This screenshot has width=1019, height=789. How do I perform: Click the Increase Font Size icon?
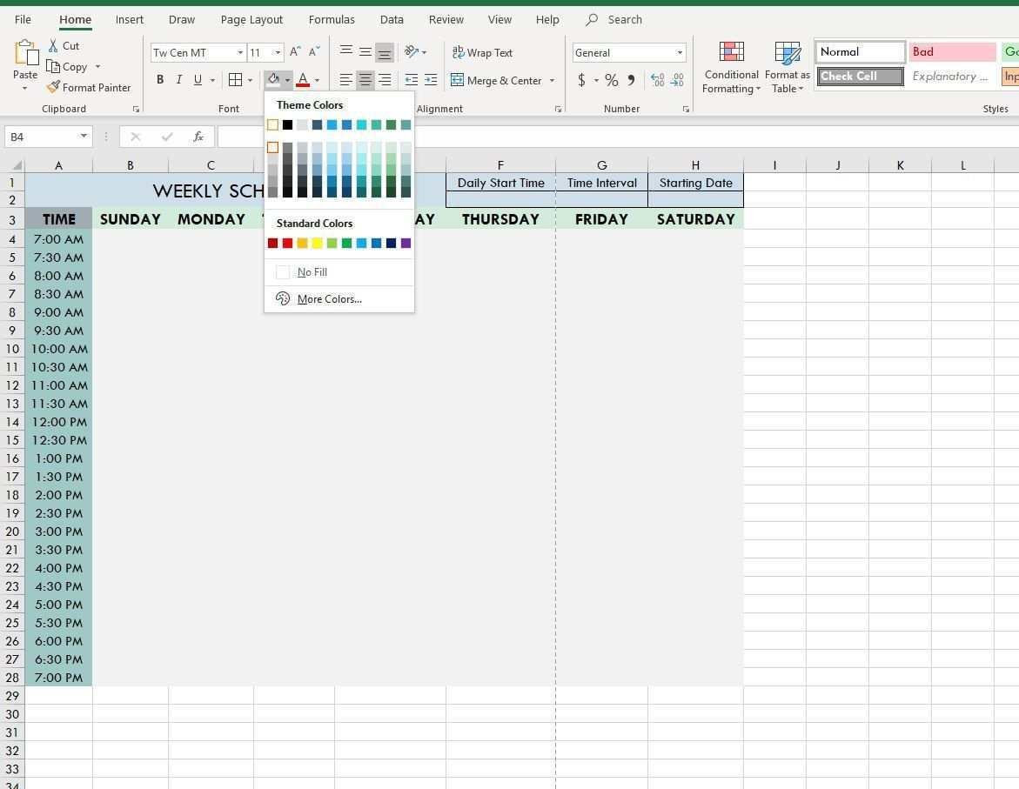point(295,52)
